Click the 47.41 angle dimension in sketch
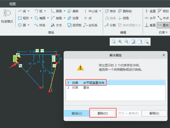 pyautogui.click(x=32, y=64)
